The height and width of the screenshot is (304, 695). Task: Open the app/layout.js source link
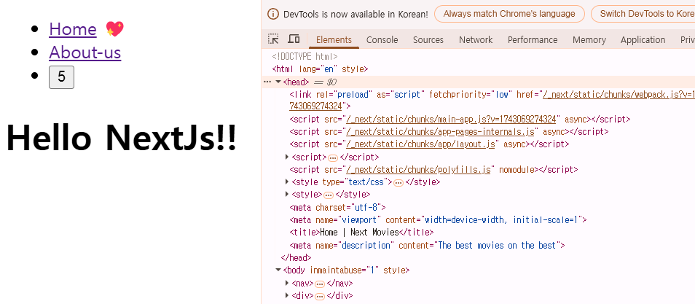(420, 144)
